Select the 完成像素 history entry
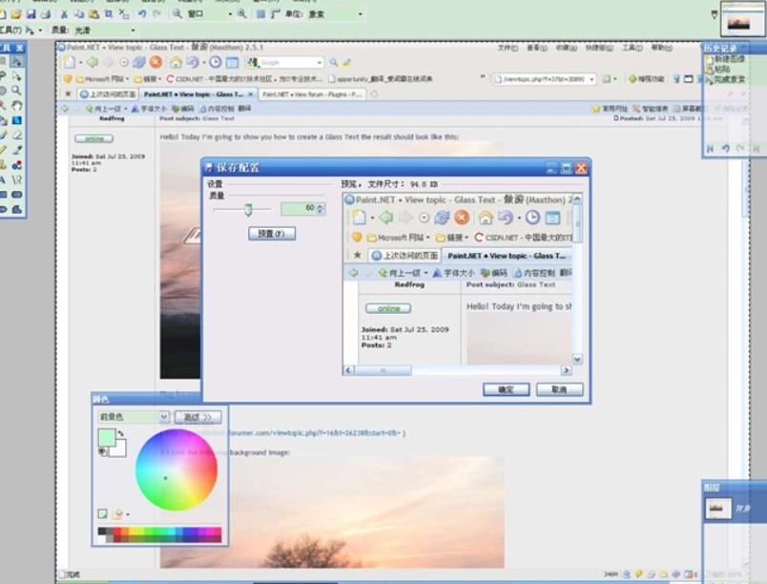 point(725,79)
